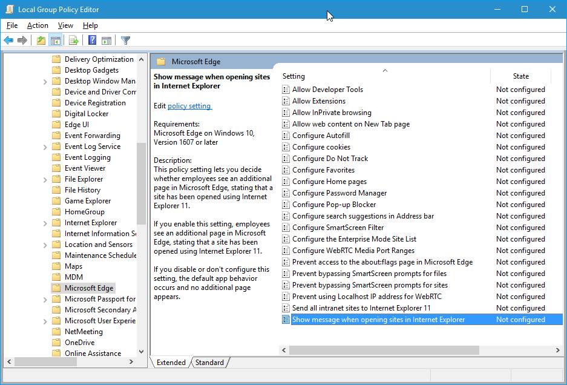Screen dimensions: 567x385
Task: Open the Help menu
Action: [90, 25]
